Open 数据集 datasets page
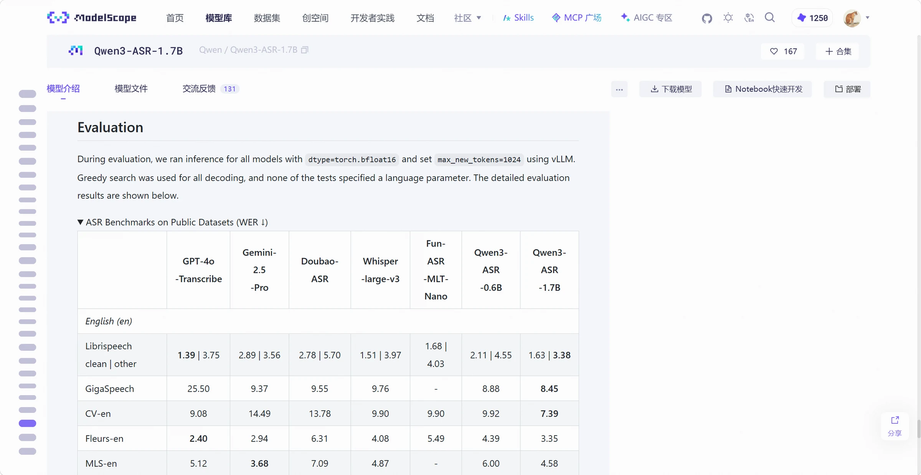 coord(267,18)
